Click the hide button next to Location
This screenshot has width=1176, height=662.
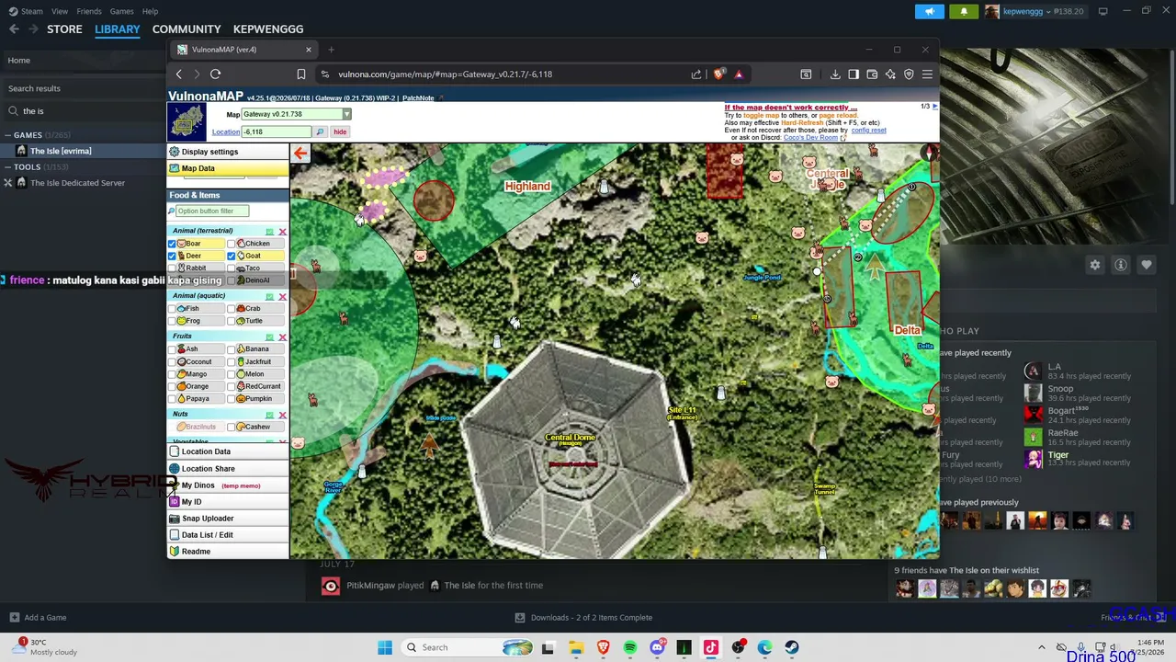[340, 131]
